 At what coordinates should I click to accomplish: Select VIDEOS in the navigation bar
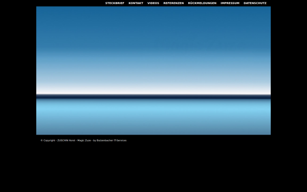pyautogui.click(x=153, y=3)
